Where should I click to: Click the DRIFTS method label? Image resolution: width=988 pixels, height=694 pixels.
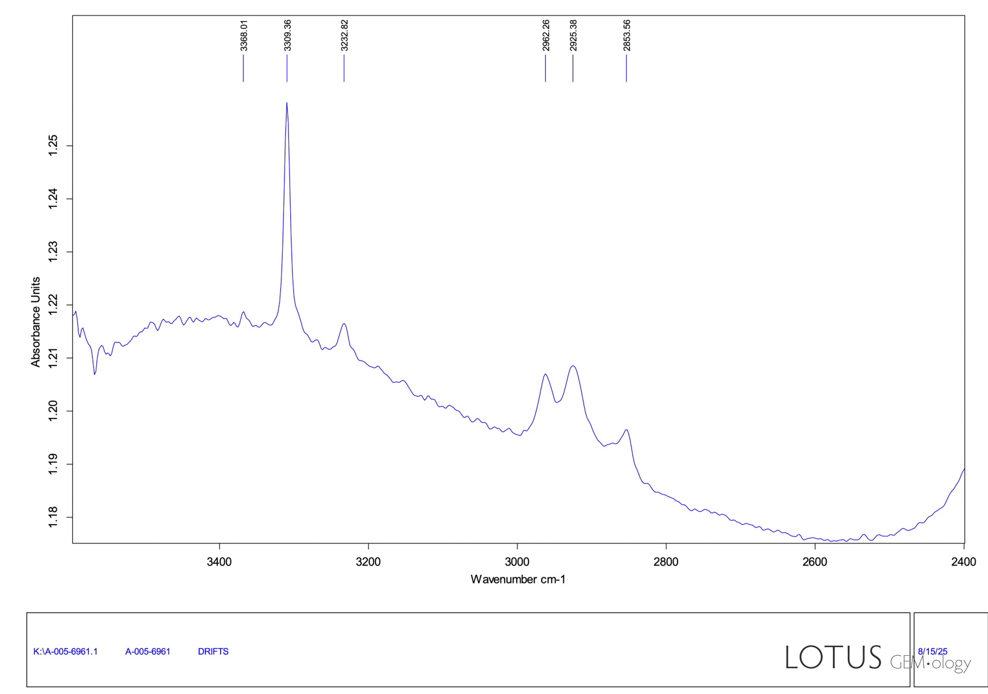point(213,651)
